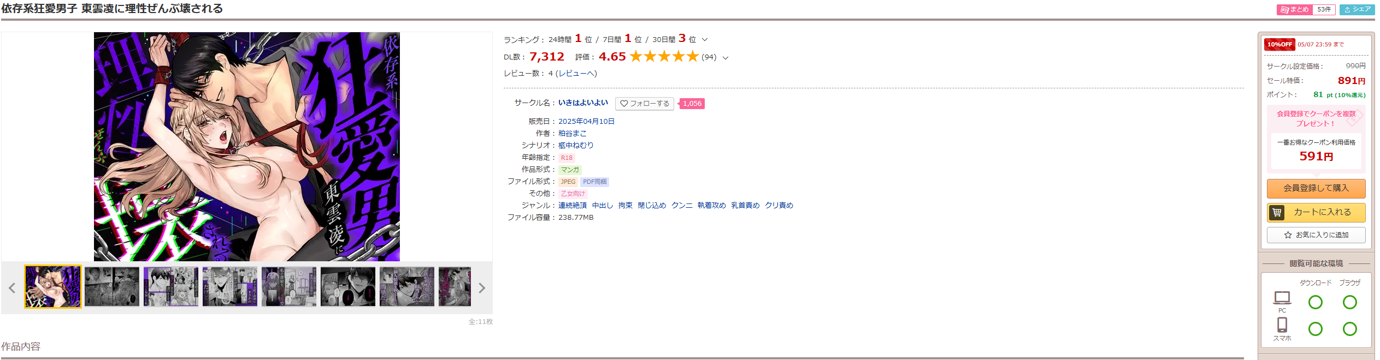Select the second sample thumbnail
The height and width of the screenshot is (360, 1380).
coord(112,287)
